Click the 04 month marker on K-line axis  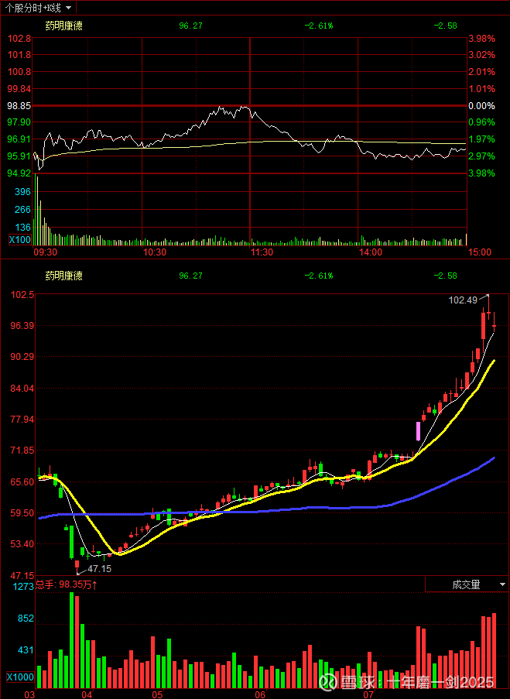[87, 694]
